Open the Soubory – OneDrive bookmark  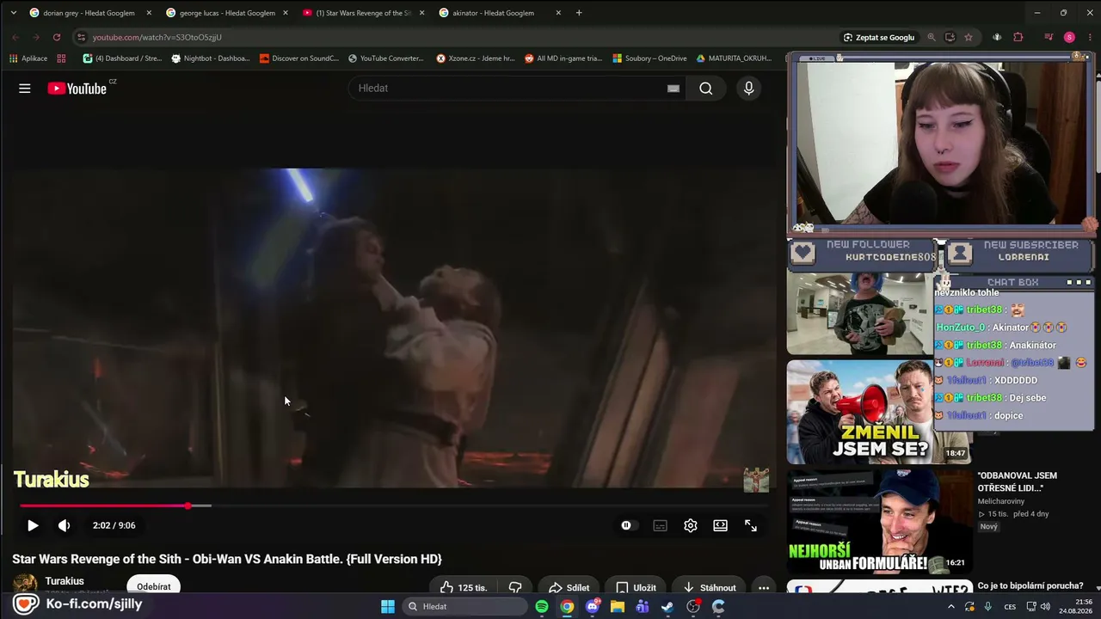coord(650,58)
